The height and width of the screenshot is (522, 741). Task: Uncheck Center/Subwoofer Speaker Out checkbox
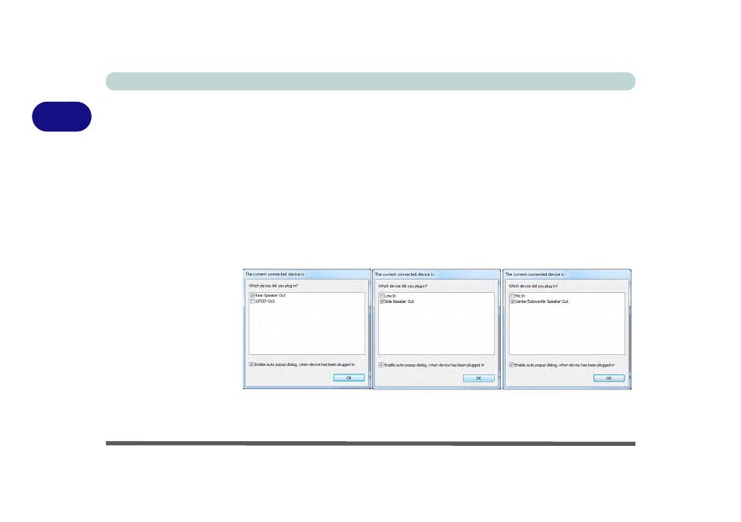pos(513,301)
